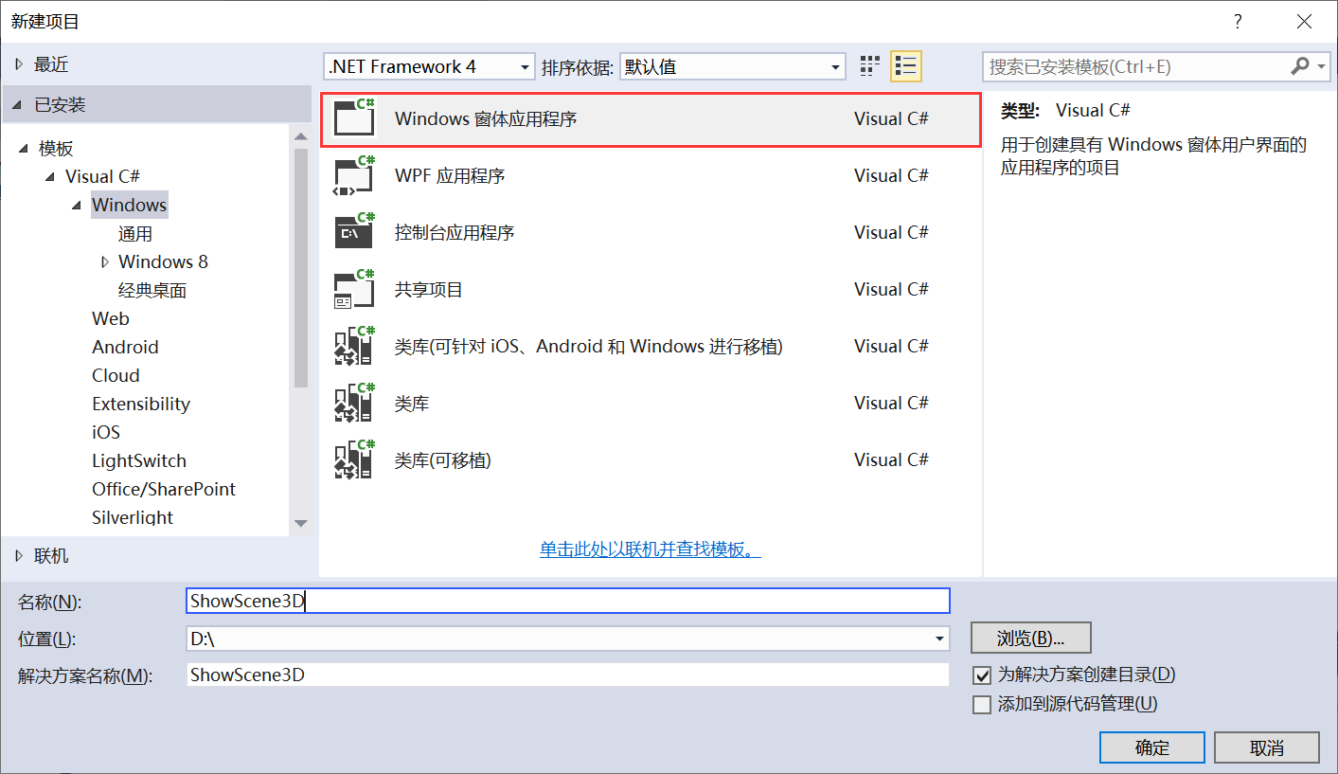Select Office/SharePoint template category
This screenshot has width=1338, height=774.
pos(164,489)
